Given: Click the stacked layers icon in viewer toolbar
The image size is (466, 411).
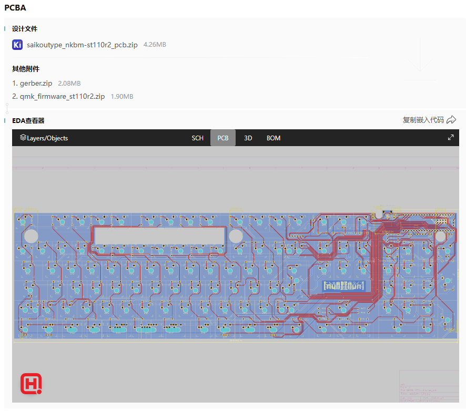Looking at the screenshot, I should point(23,138).
